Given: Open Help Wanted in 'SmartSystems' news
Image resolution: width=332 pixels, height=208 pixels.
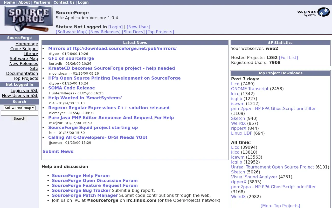Looking at the screenshot, I should (85, 98).
